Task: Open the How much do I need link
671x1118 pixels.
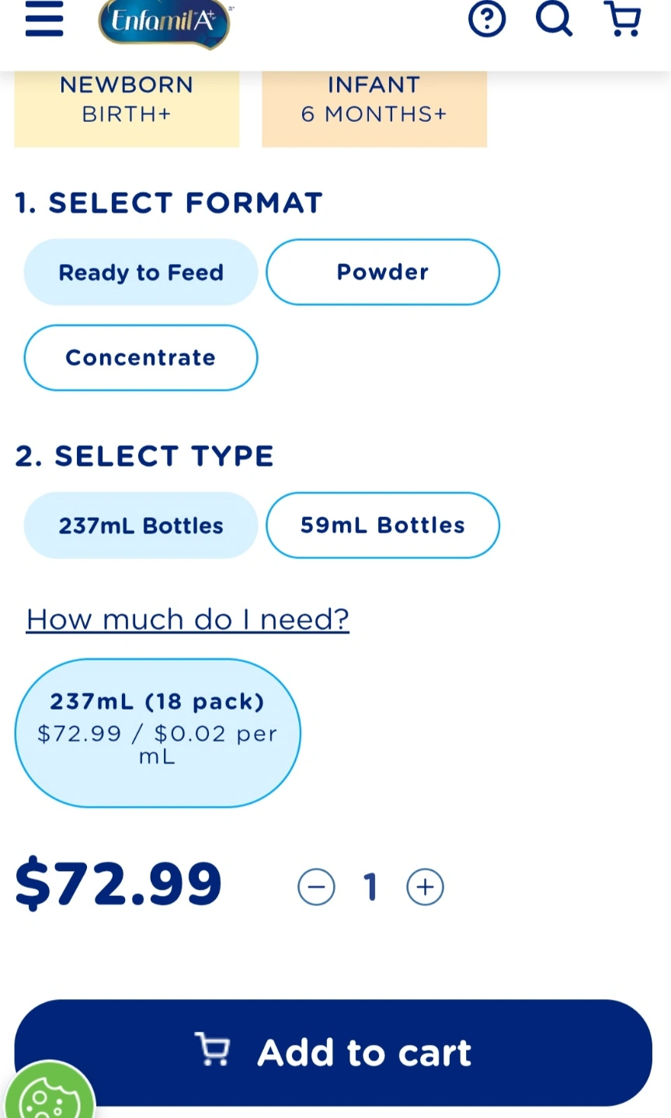Action: [x=188, y=620]
